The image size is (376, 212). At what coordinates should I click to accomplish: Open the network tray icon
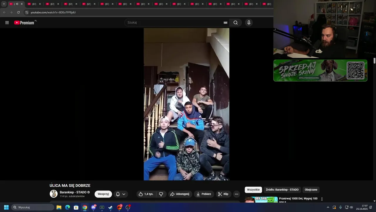pos(347,207)
